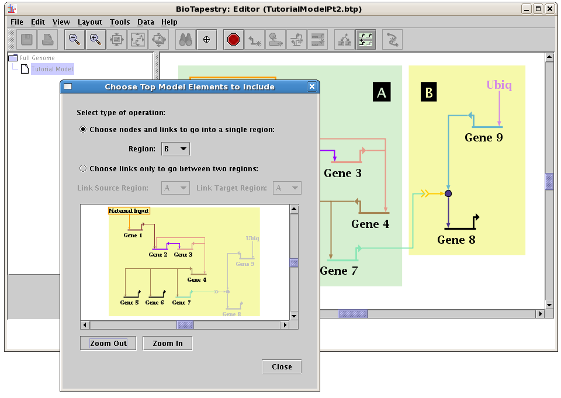Viewport: 561px width, 398px height.
Task: Click the Zoom Out button in dialog
Action: (x=108, y=344)
